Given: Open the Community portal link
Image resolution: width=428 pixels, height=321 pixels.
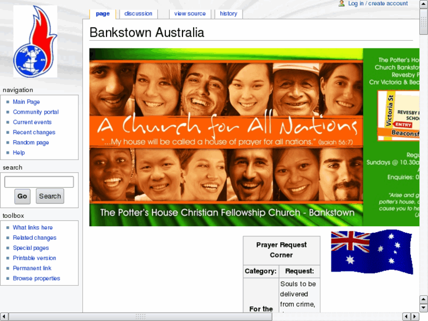Looking at the screenshot, I should [x=36, y=112].
